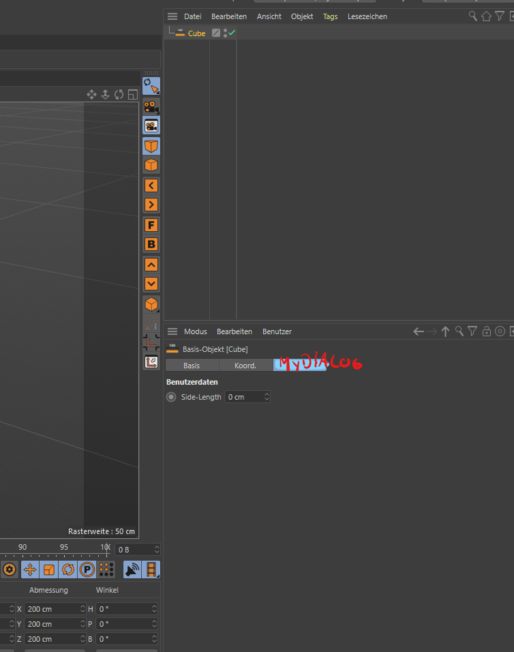This screenshot has width=514, height=652.
Task: Select the front view 'F' icon
Action: (151, 225)
